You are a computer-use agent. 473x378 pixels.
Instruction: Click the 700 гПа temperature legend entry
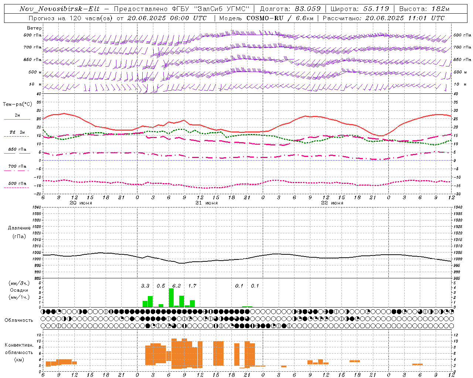click(17, 166)
